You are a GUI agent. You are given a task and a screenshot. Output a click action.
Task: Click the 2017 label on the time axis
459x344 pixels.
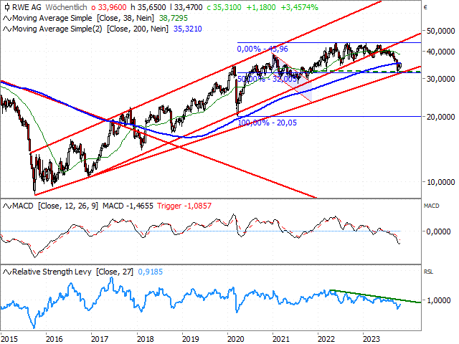100,339
